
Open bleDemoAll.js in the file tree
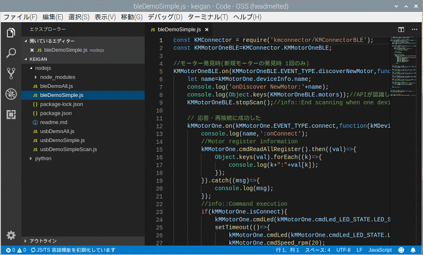(83, 86)
